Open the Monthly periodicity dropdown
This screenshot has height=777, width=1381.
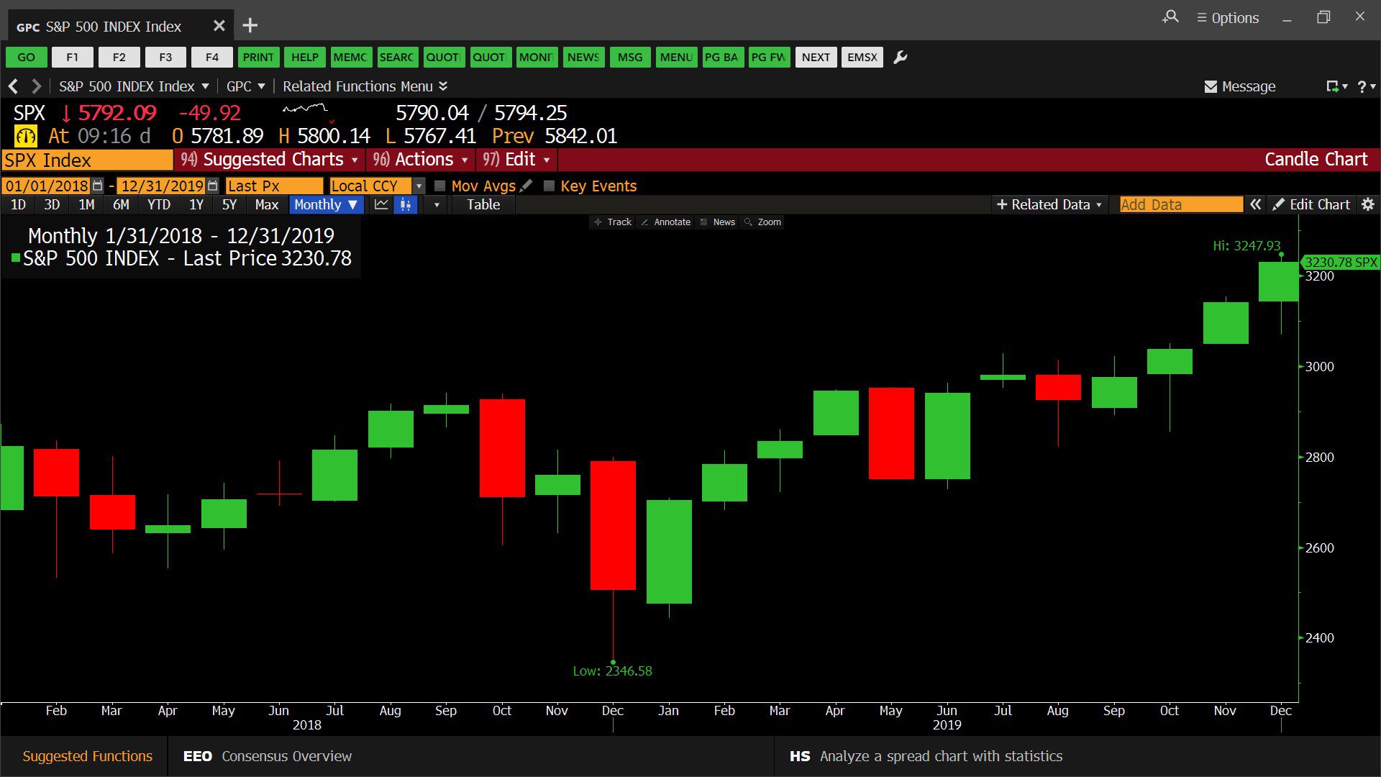(326, 205)
